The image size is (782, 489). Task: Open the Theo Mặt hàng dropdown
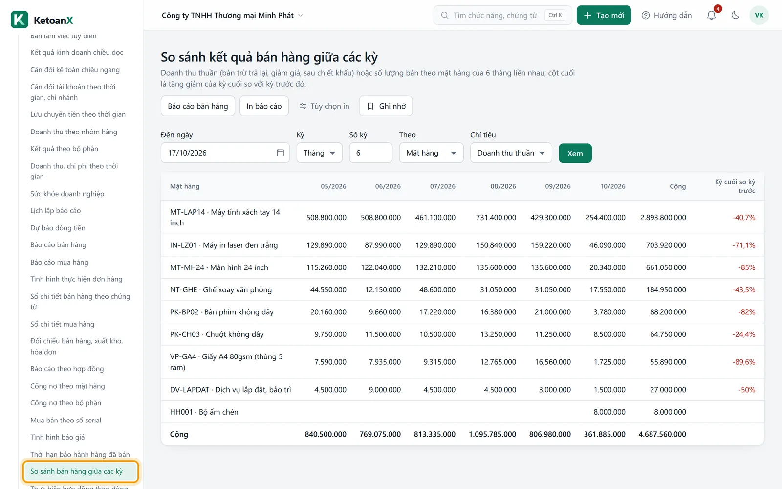[x=431, y=153]
